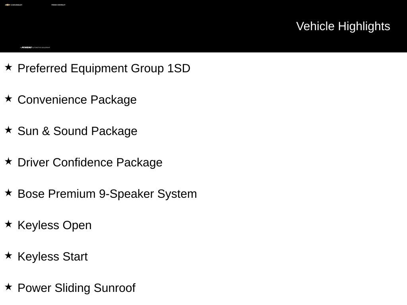The image size is (407, 305).
Task: Select the Convenience Package item
Action: click(77, 100)
